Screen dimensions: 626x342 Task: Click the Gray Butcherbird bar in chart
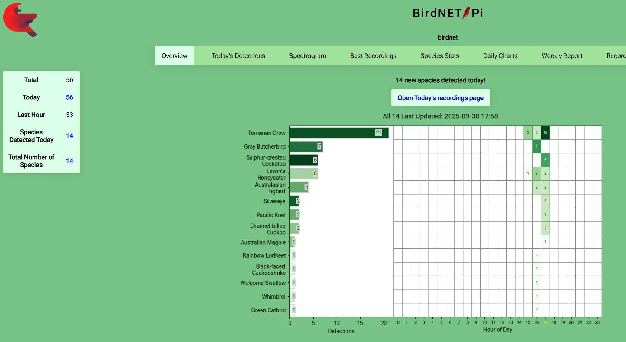tap(306, 146)
